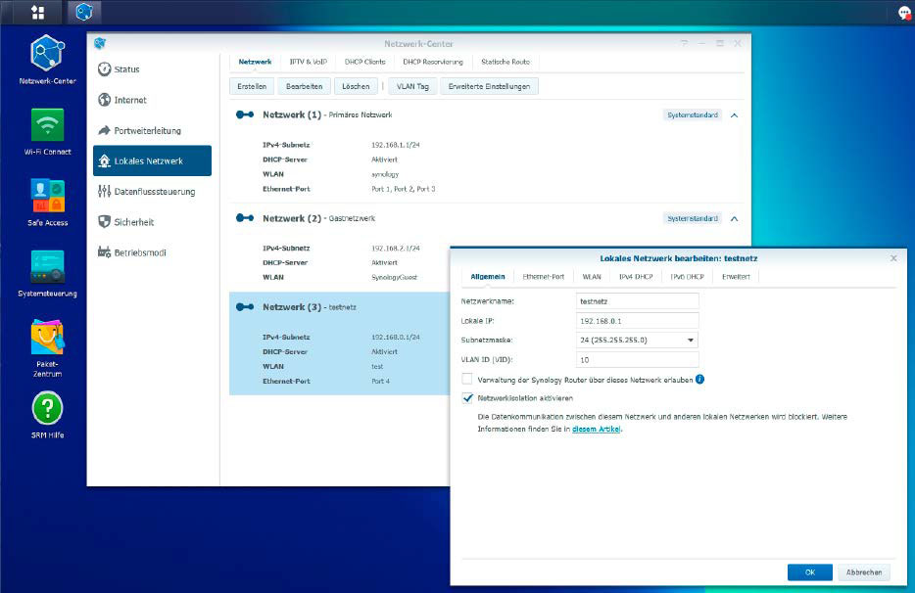The width and height of the screenshot is (915, 593).
Task: Open the Status page in Netzwerk-Center
Action: pyautogui.click(x=121, y=69)
